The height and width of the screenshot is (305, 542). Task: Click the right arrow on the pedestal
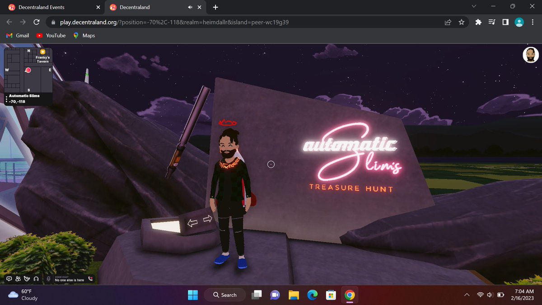(207, 219)
